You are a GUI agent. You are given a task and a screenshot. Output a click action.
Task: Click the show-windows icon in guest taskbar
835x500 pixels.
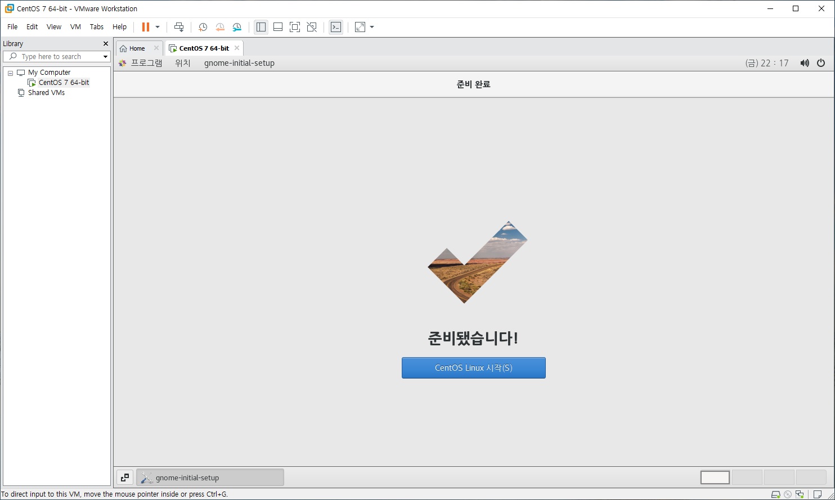click(125, 478)
